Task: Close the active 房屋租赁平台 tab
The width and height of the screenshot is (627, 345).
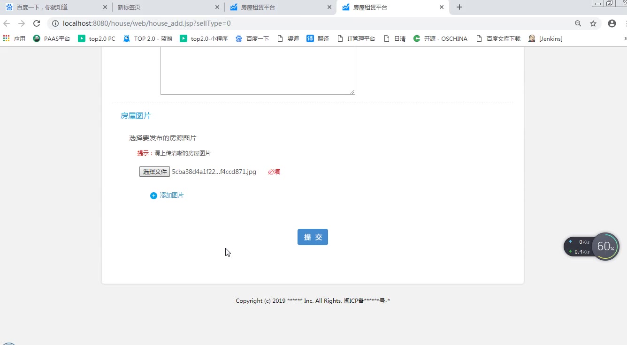Action: pyautogui.click(x=442, y=7)
